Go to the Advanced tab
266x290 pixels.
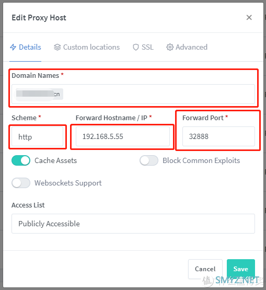(187, 47)
